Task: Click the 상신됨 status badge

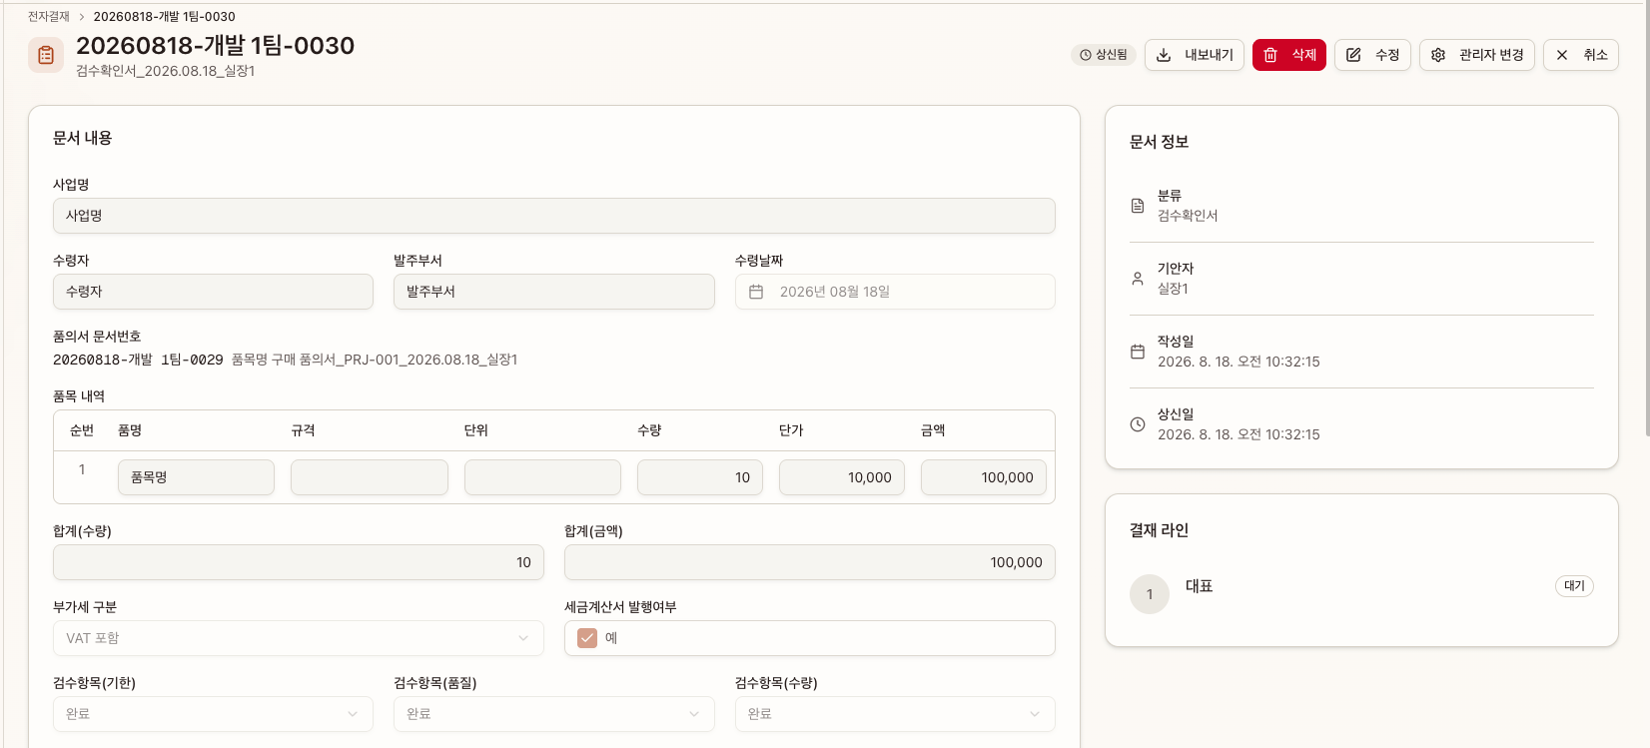Action: (x=1104, y=55)
